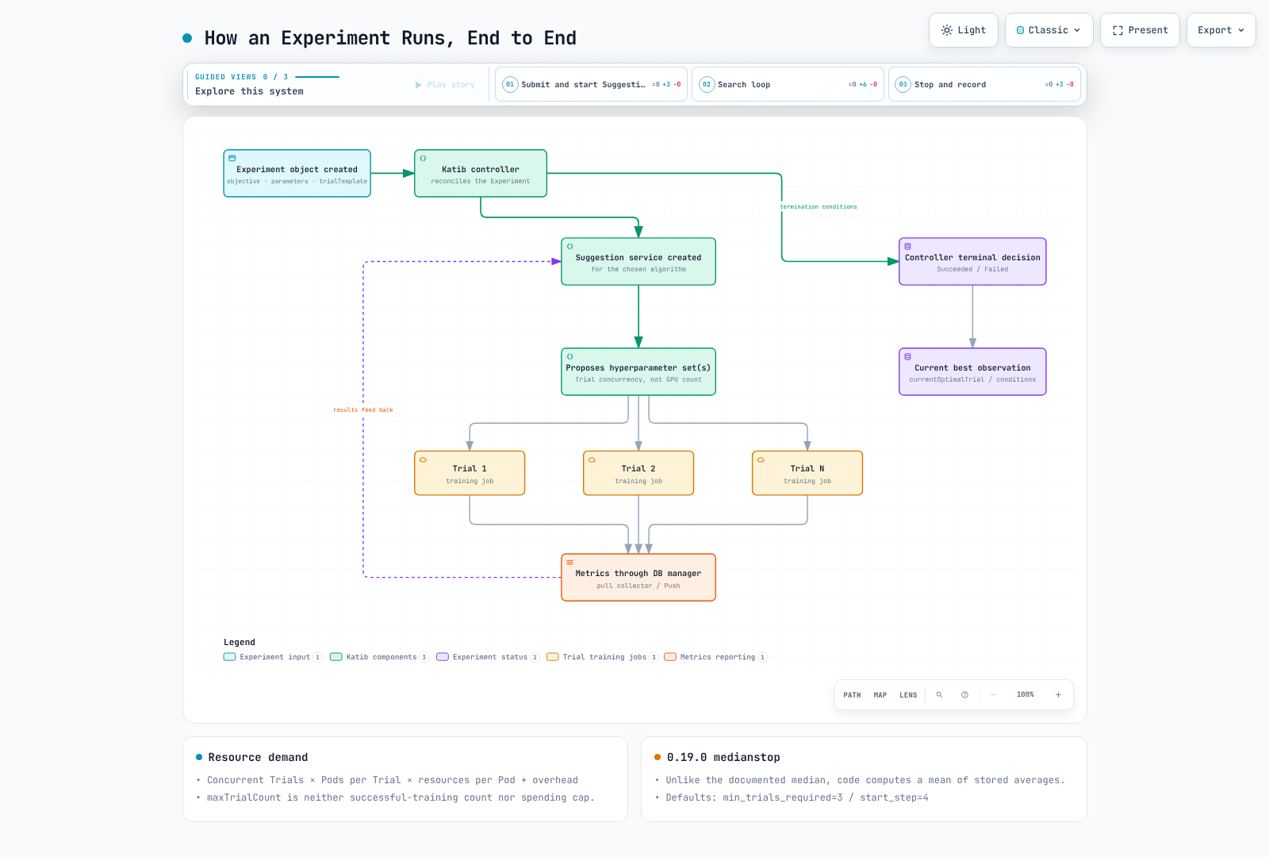Switch to MAP mode
Screen dimensions: 1269x857
(880, 695)
